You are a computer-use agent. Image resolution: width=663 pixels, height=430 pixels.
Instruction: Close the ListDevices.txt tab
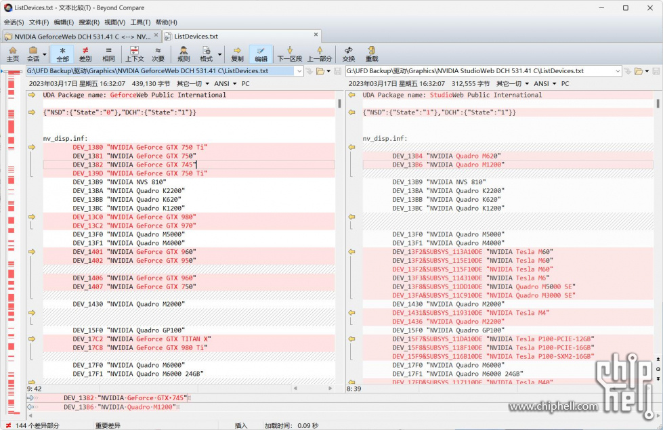coord(316,35)
